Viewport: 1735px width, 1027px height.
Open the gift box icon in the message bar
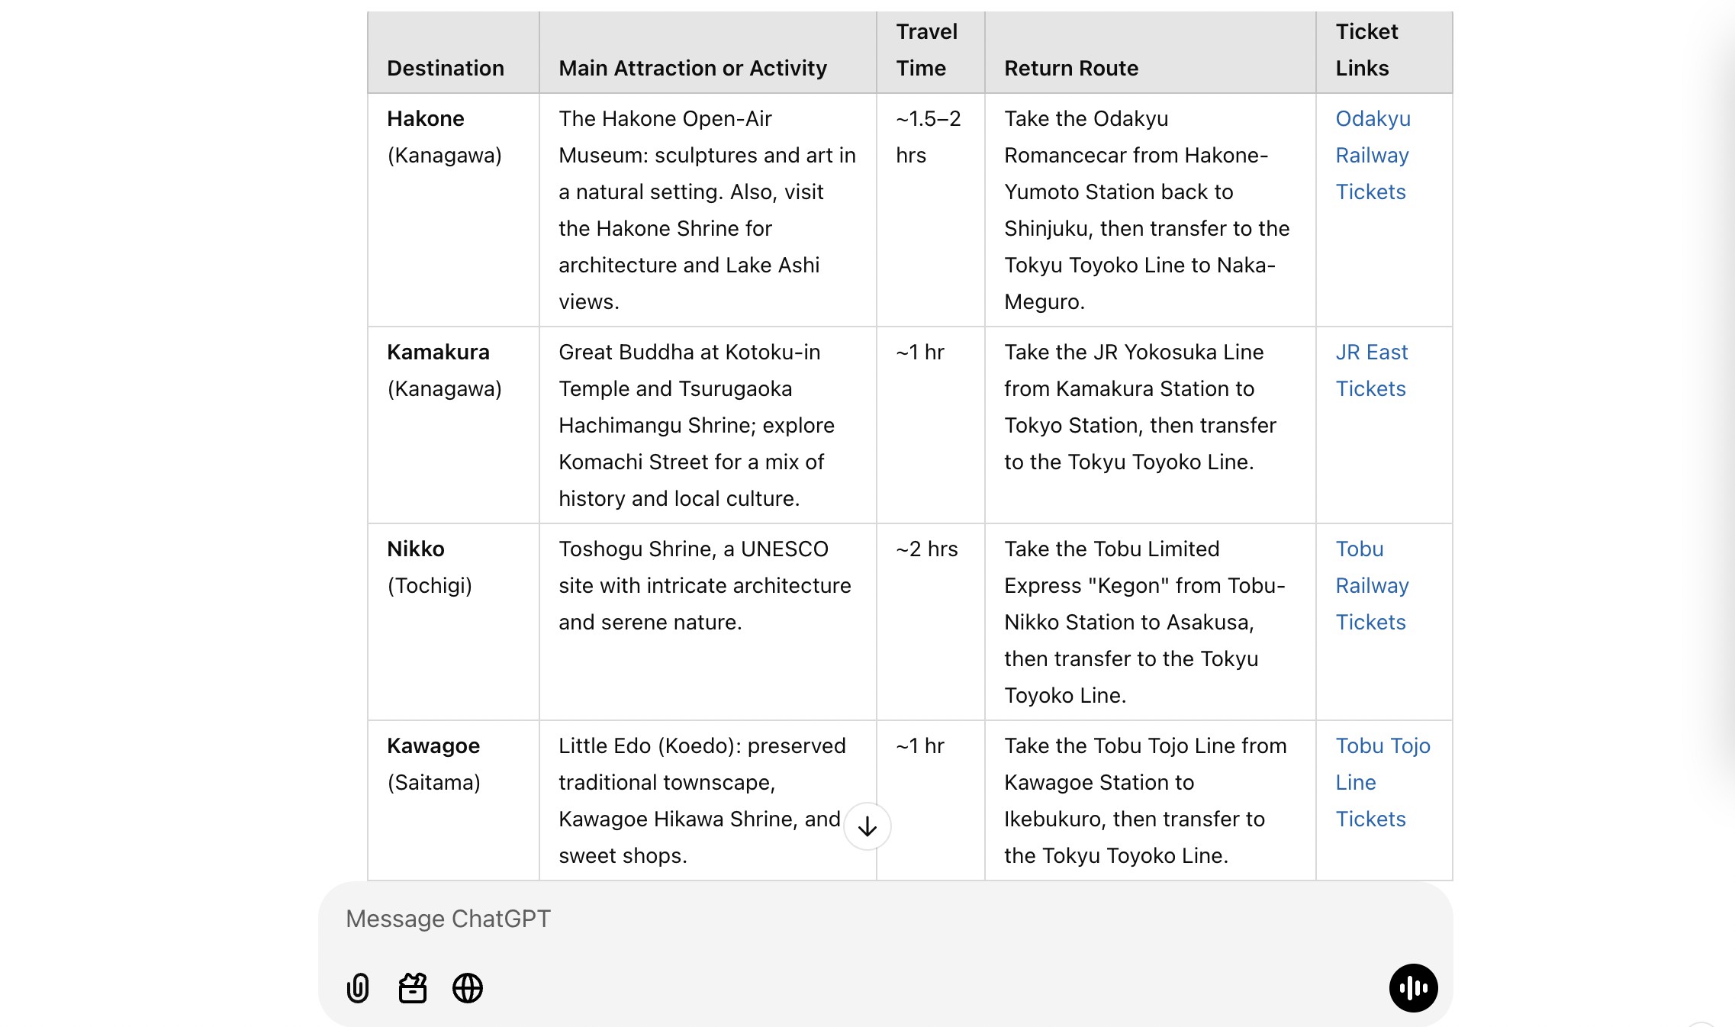click(x=412, y=988)
